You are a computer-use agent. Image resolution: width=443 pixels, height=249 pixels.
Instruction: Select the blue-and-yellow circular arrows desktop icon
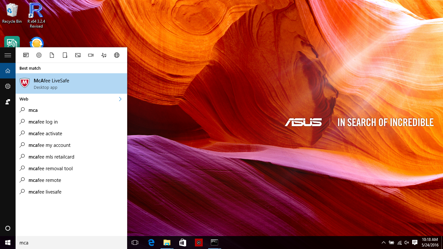36,42
